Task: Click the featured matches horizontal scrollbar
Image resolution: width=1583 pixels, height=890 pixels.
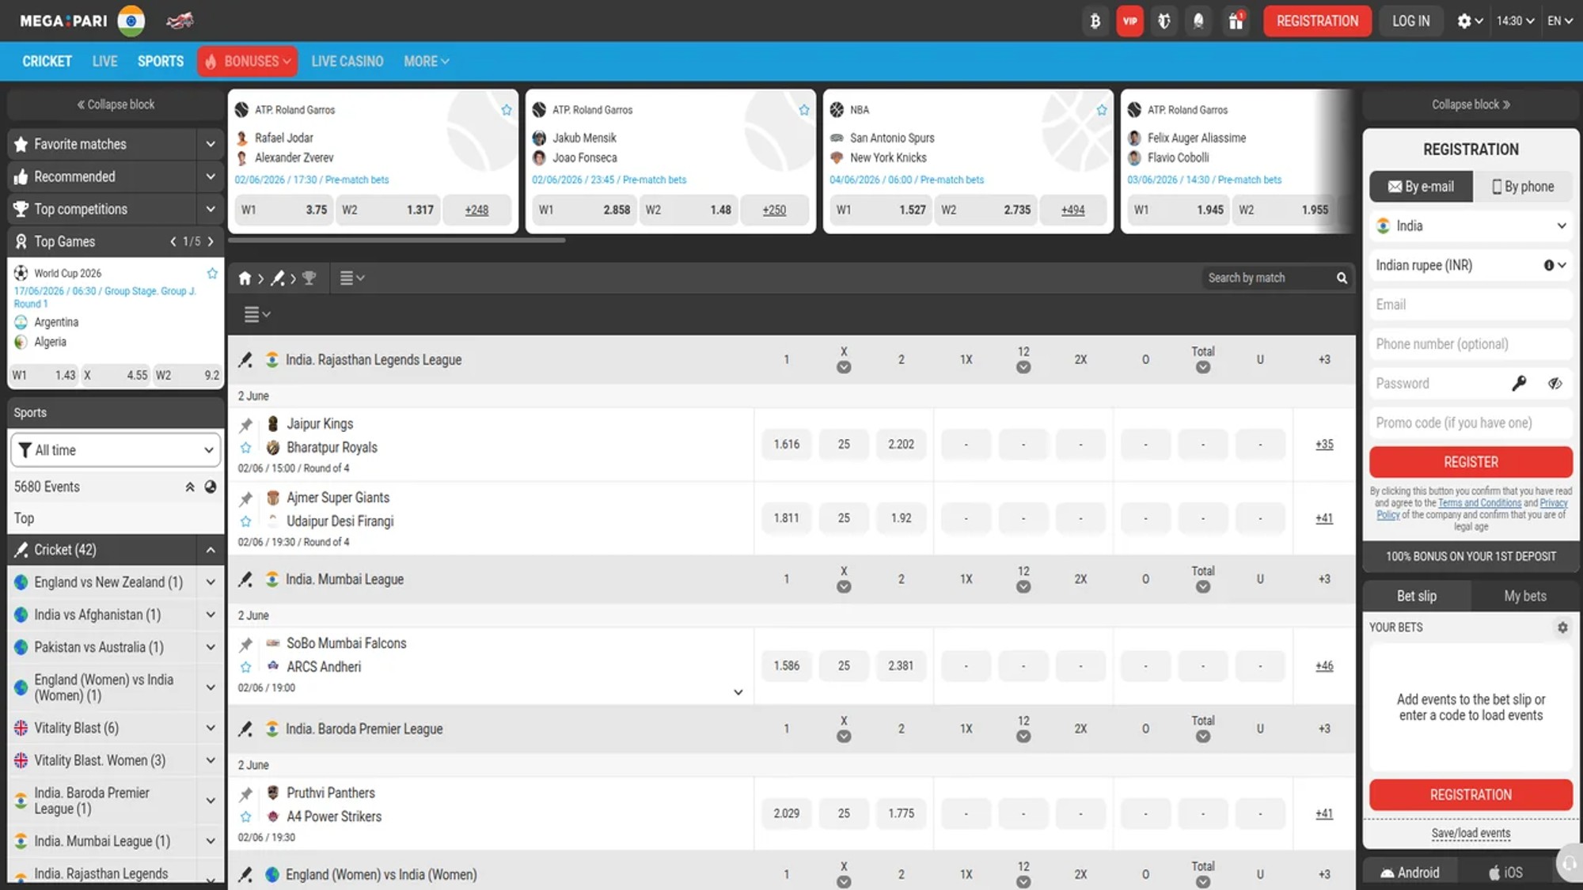Action: (397, 240)
